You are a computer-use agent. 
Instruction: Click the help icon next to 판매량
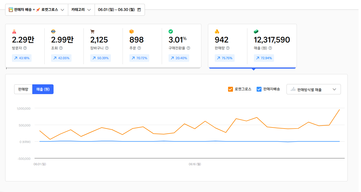coord(228,48)
